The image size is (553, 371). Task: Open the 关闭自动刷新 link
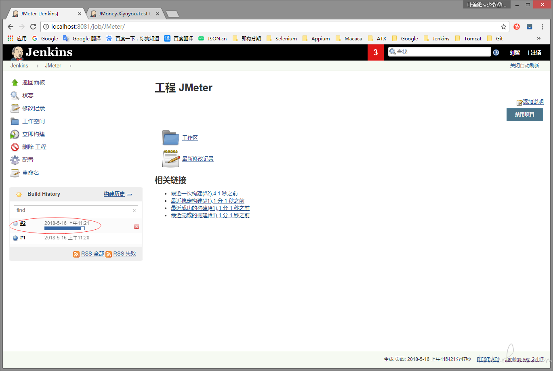524,66
